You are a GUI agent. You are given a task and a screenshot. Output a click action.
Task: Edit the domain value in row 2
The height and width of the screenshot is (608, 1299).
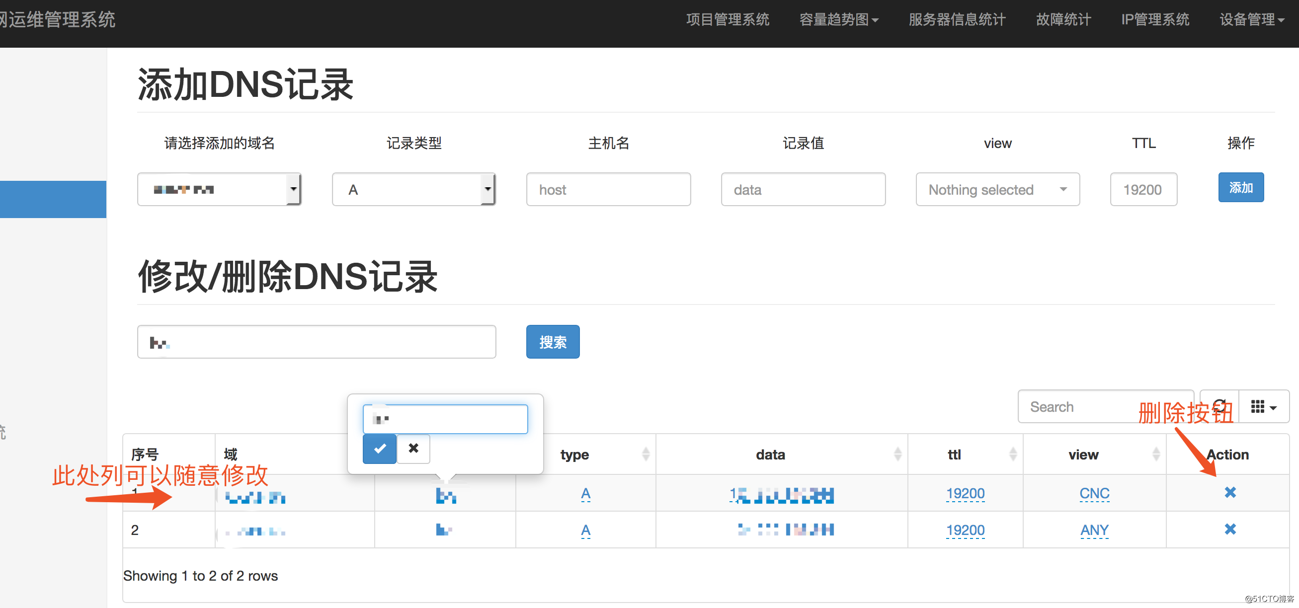(x=254, y=531)
